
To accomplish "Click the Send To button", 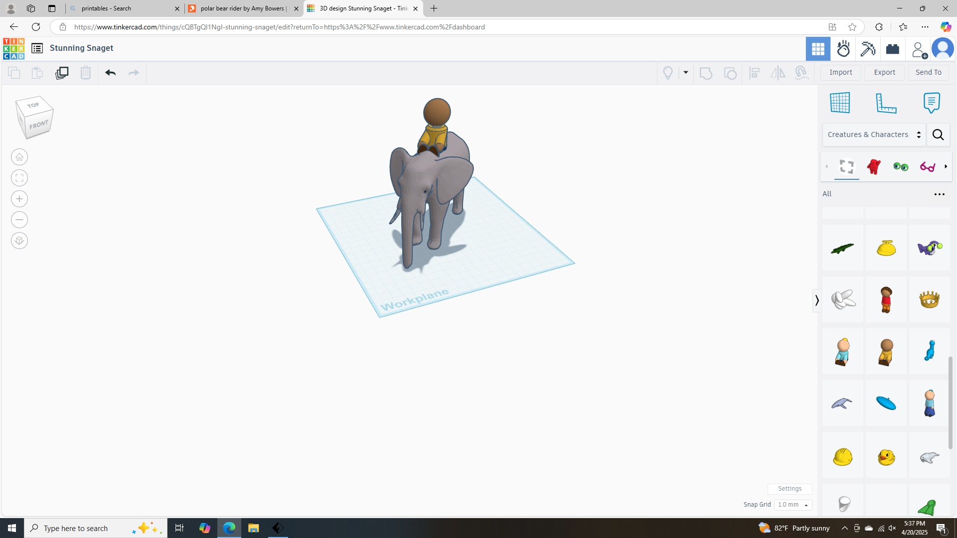I will pyautogui.click(x=929, y=73).
